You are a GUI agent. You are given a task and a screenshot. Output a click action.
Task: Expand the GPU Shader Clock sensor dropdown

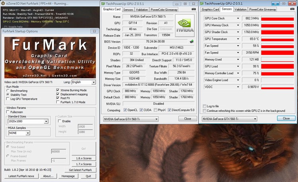click(x=238, y=32)
